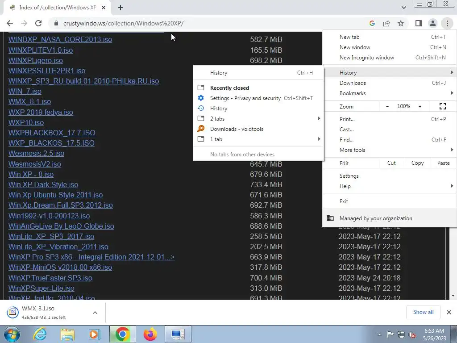
Task: Click the Google icon in address bar
Action: coord(372,23)
